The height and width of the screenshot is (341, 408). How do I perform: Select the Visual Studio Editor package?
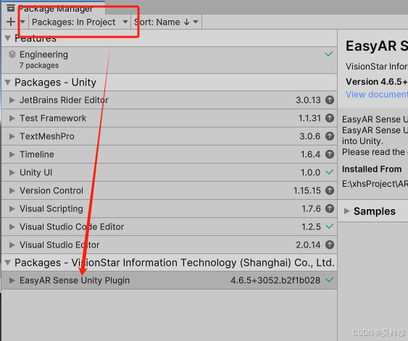click(x=169, y=245)
